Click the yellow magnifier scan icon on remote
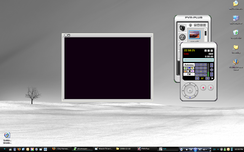This screenshot has width=244, height=152. tap(193, 68)
